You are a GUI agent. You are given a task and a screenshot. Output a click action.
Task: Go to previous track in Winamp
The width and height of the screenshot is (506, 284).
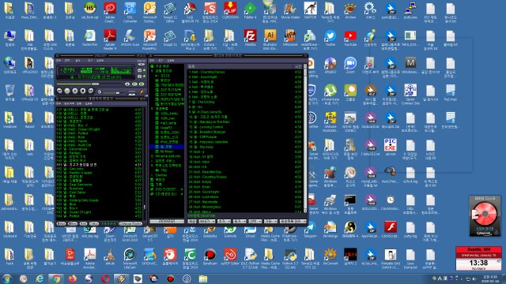point(59,91)
